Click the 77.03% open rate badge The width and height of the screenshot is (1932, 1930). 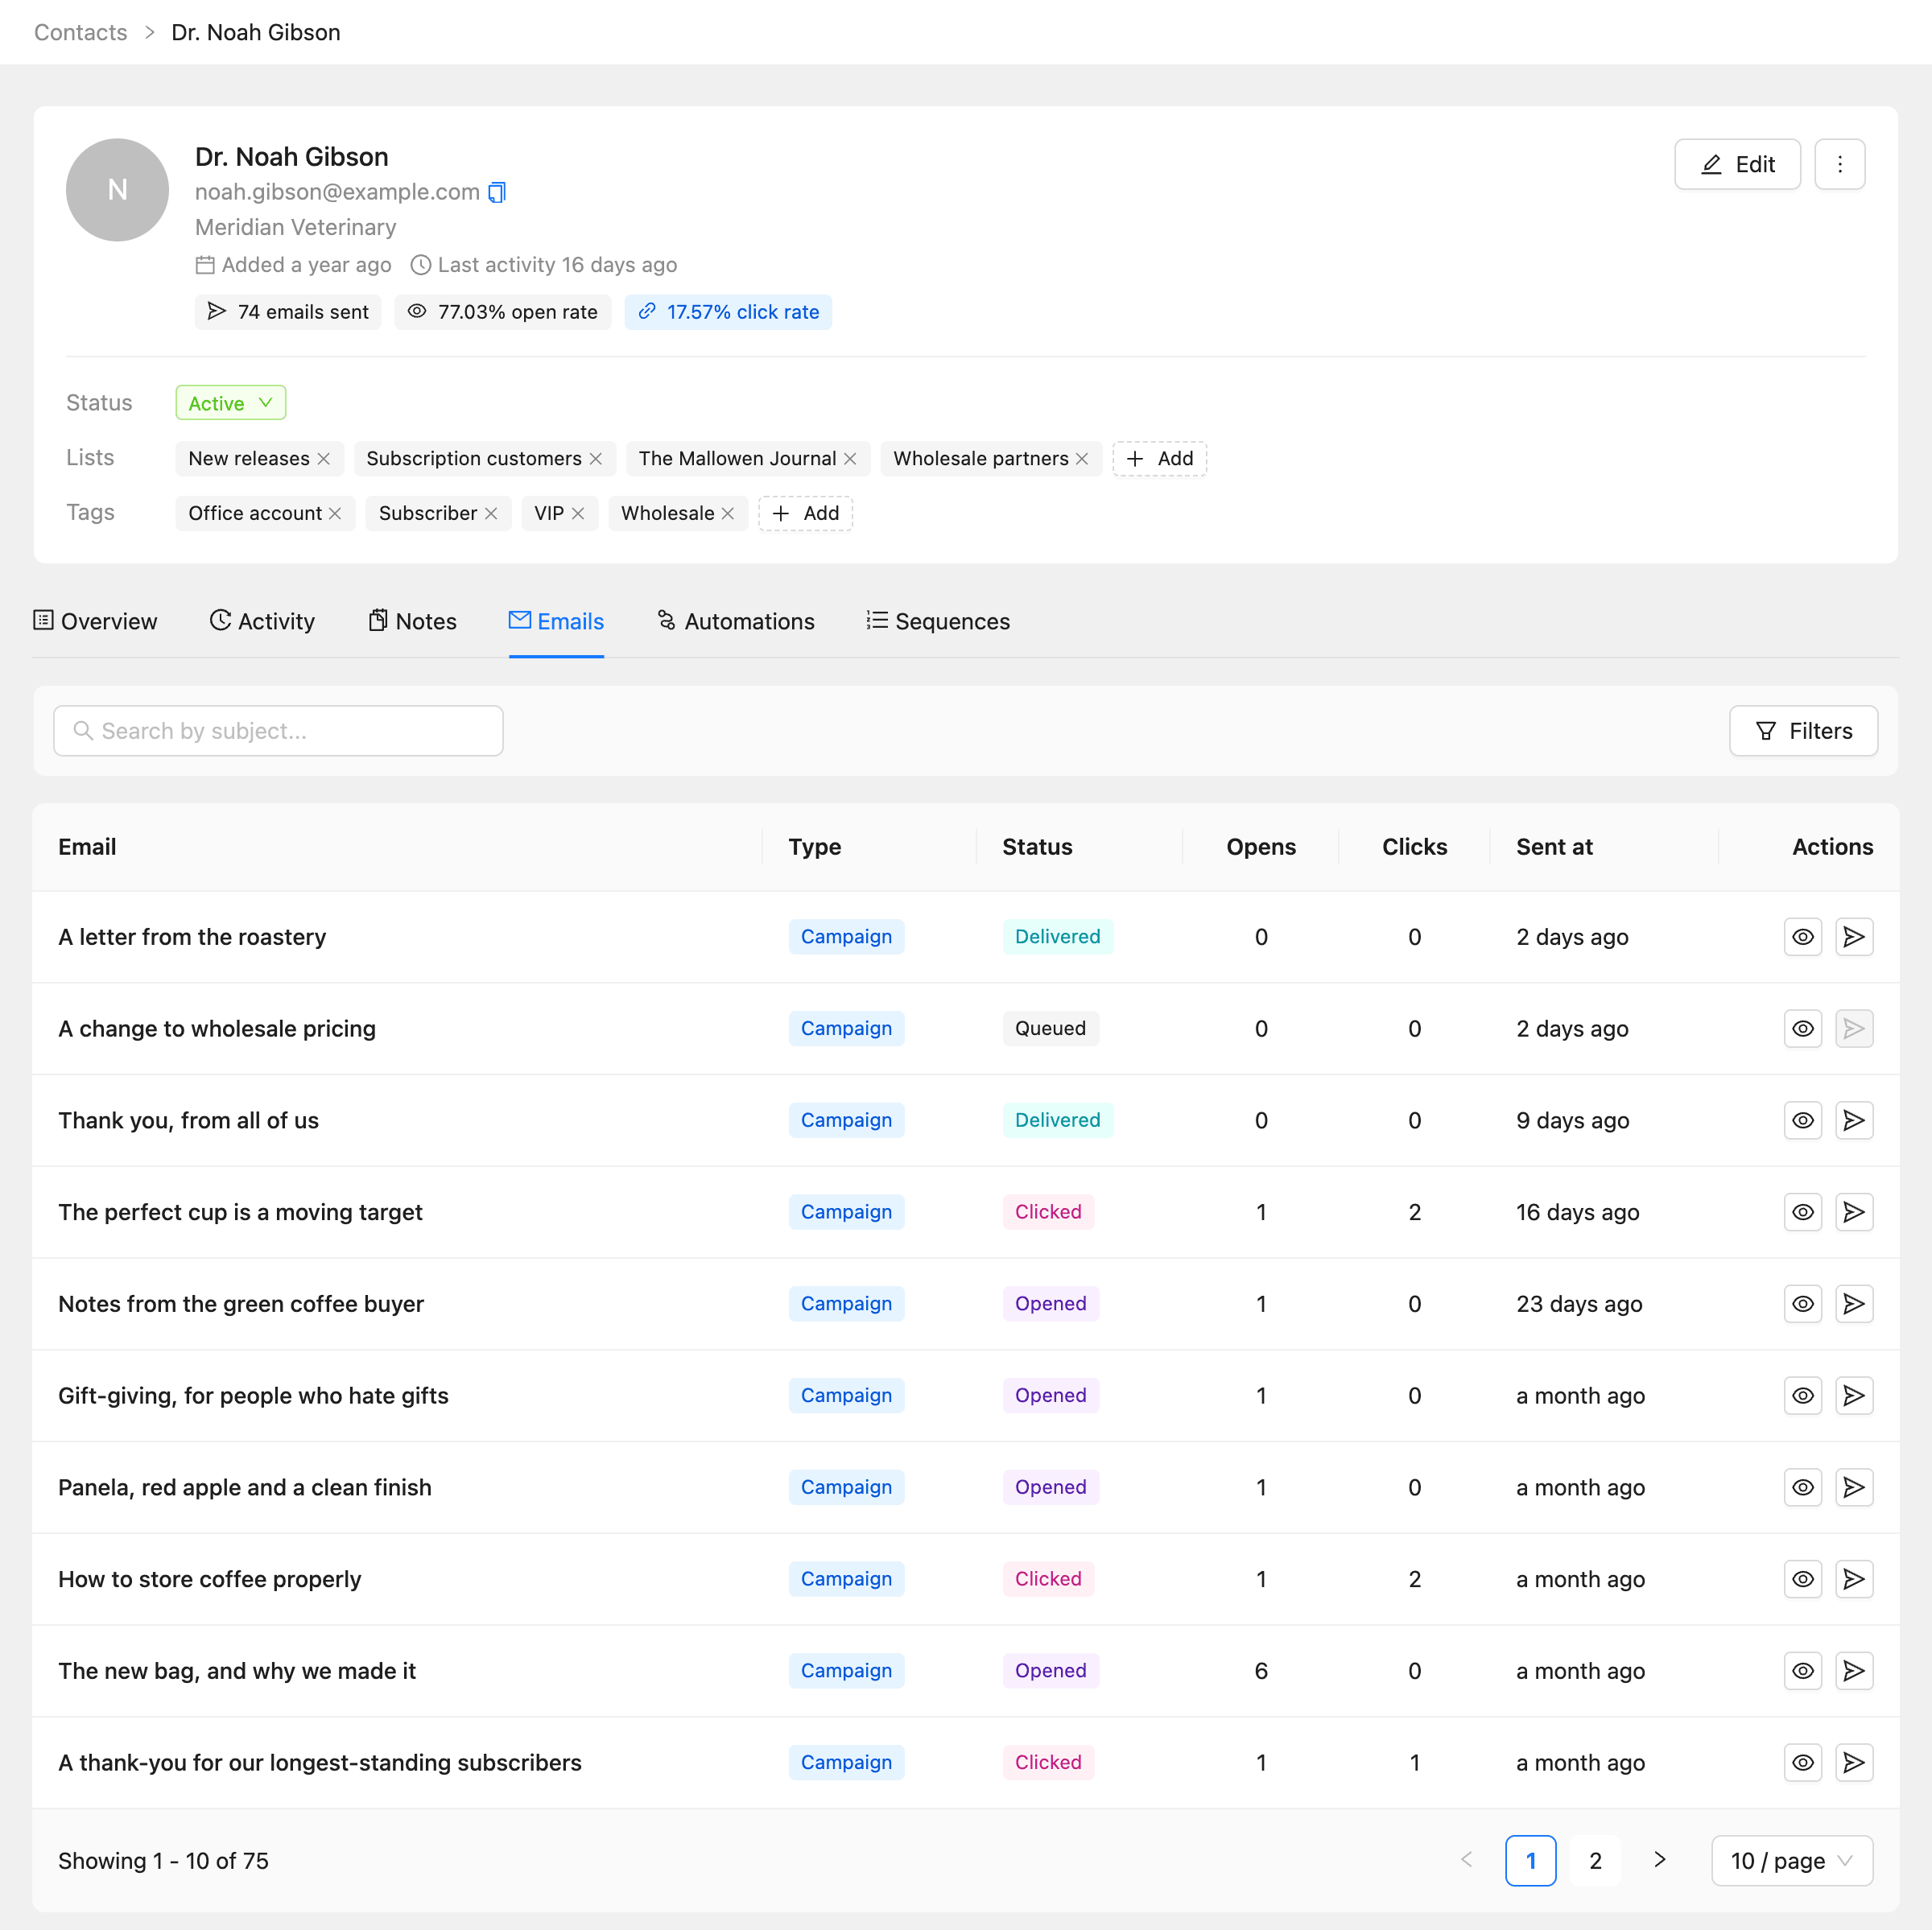502,312
